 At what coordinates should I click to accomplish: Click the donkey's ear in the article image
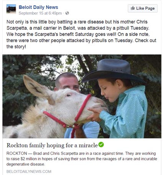pyautogui.click(x=37, y=88)
